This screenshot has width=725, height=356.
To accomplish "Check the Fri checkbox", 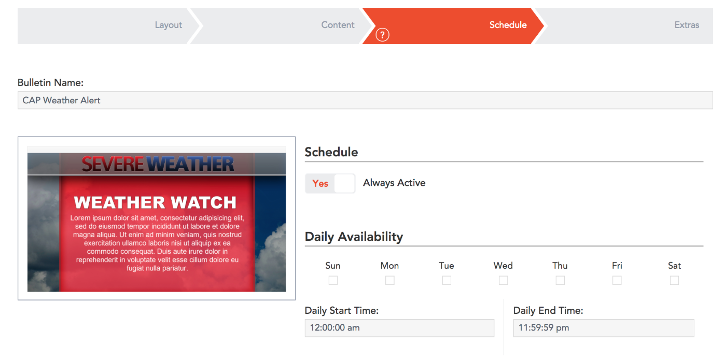I will pyautogui.click(x=617, y=280).
